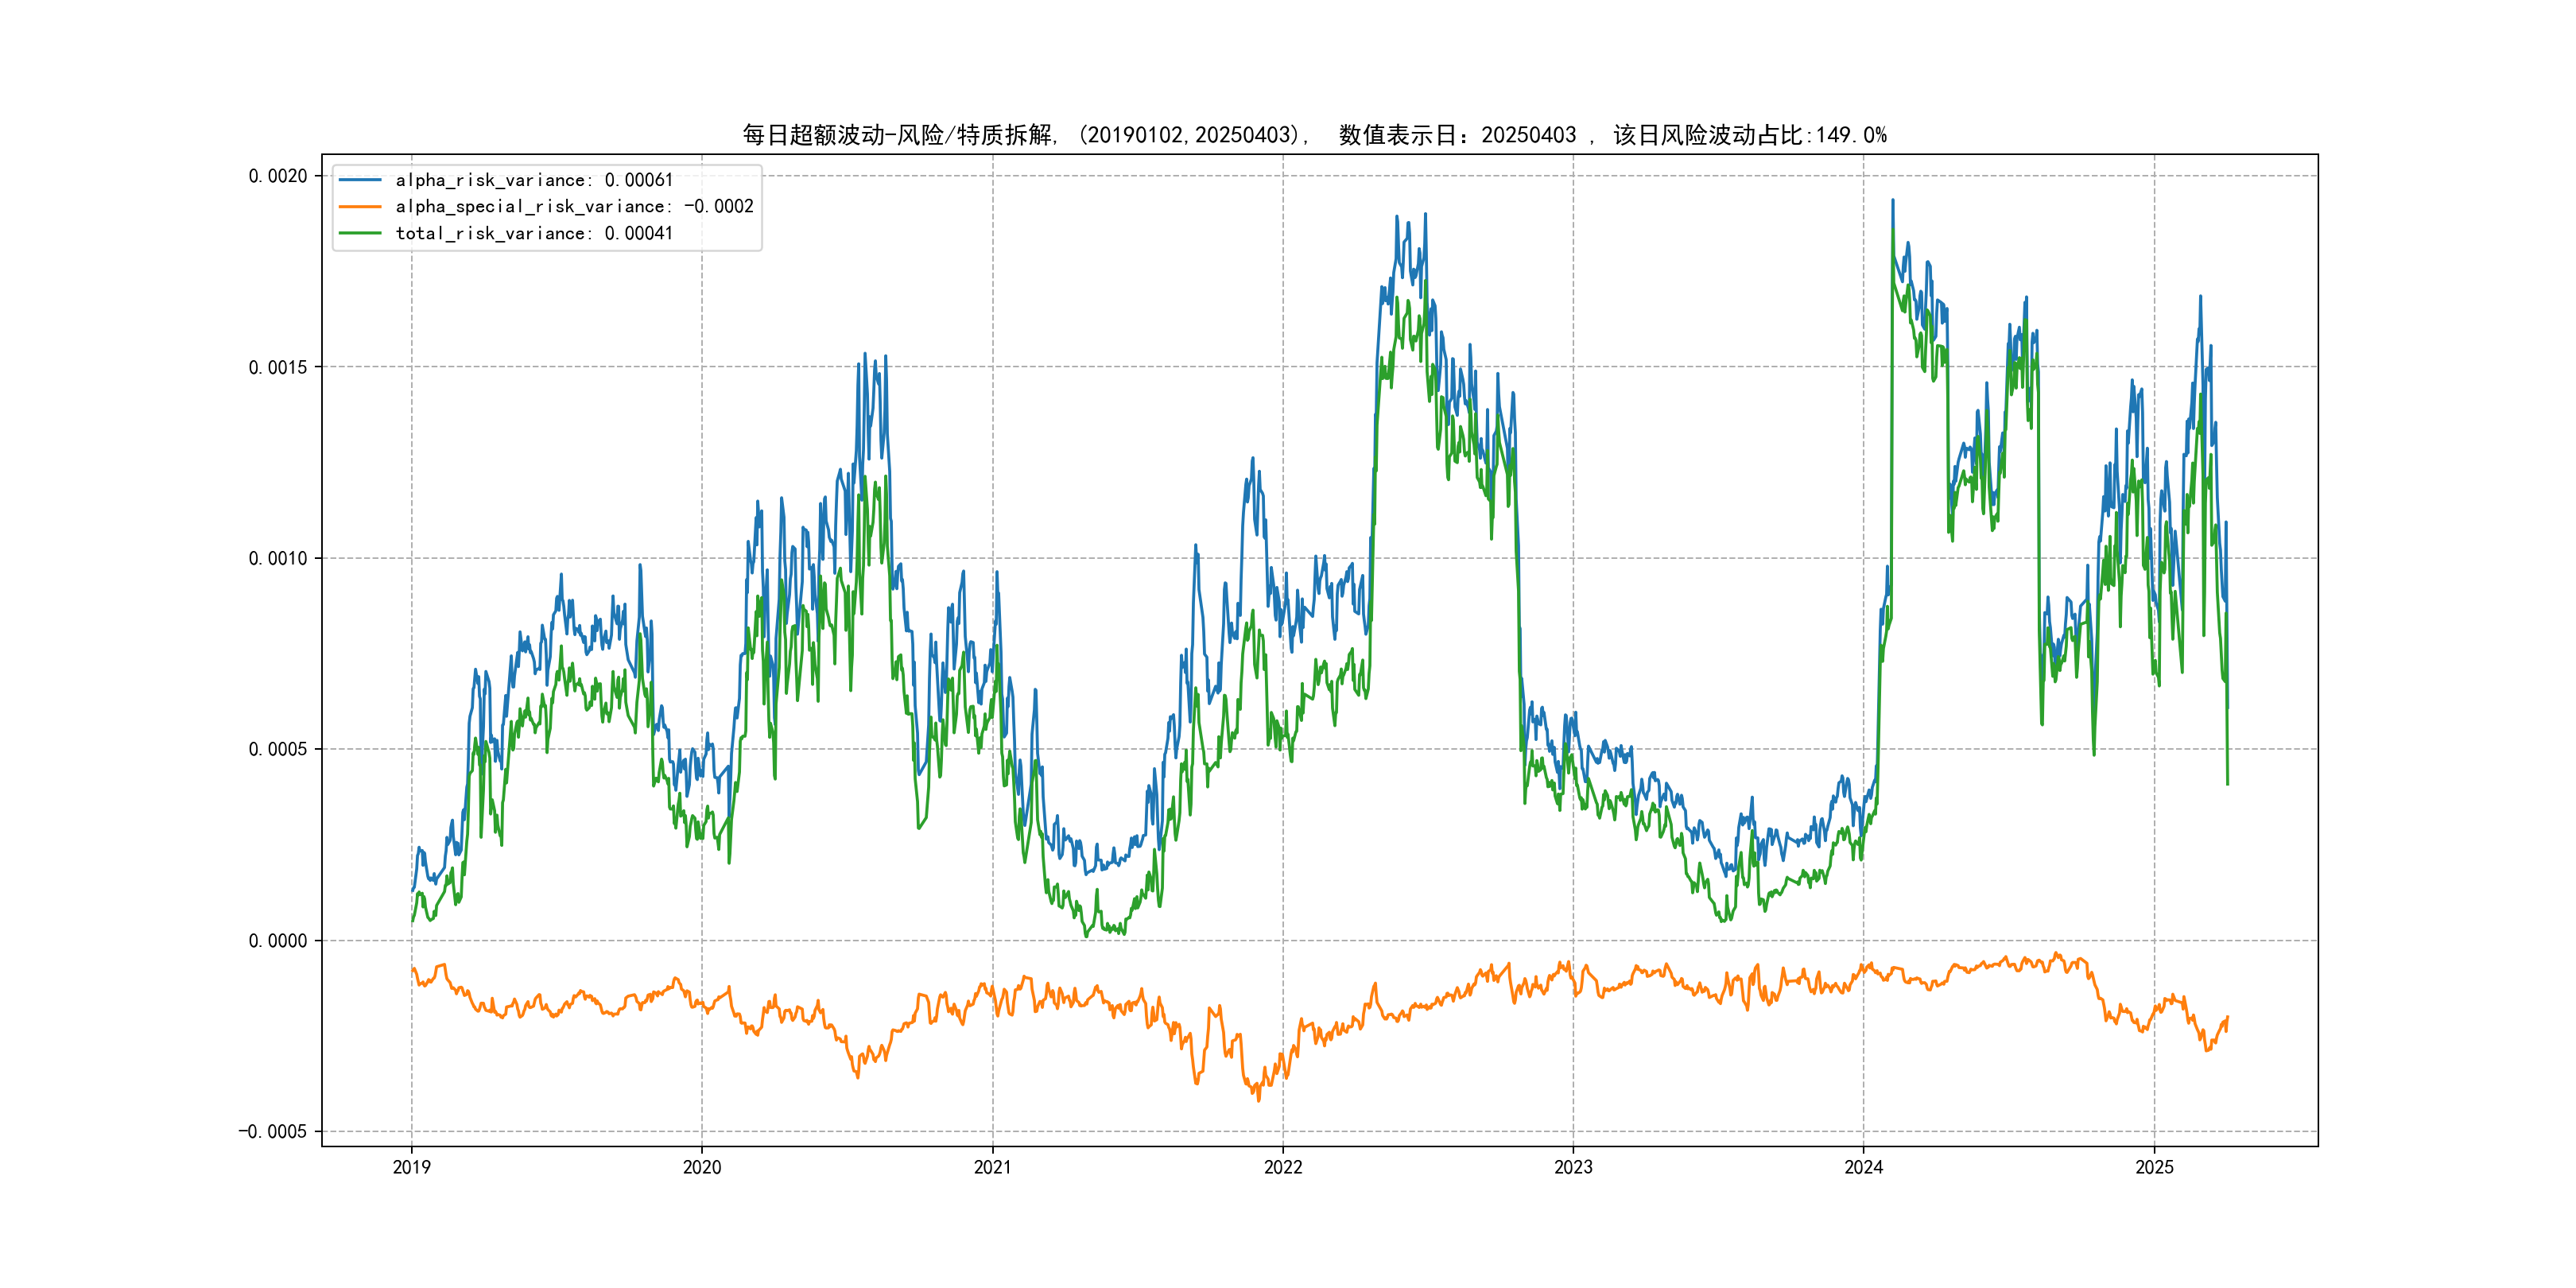Click the orange alpha_special_risk_variance legend line

360,207
